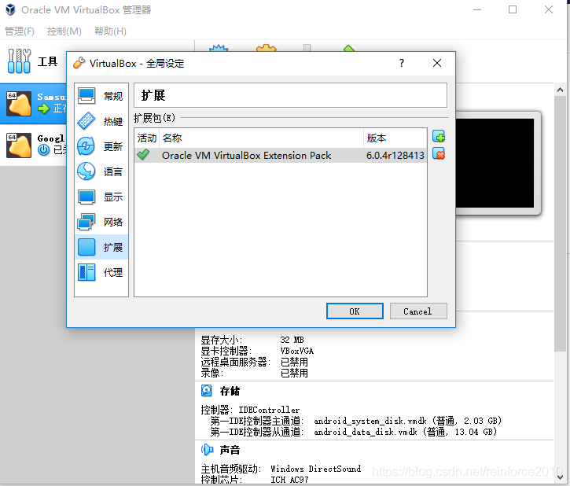
Task: Click the 存储 storage section icon
Action: click(x=207, y=391)
